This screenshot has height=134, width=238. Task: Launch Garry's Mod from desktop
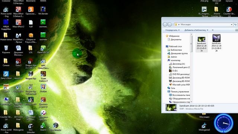pyautogui.click(x=6, y=75)
